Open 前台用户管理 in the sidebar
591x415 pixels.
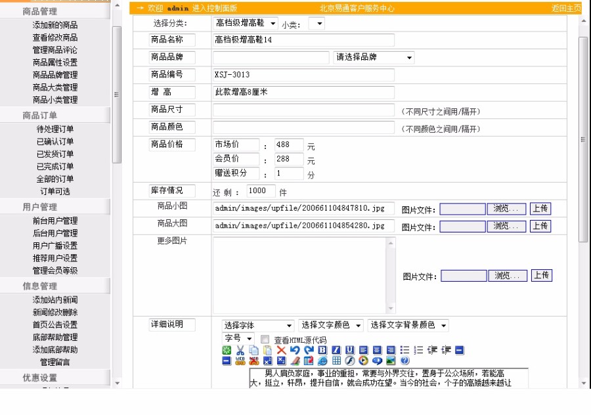point(55,221)
